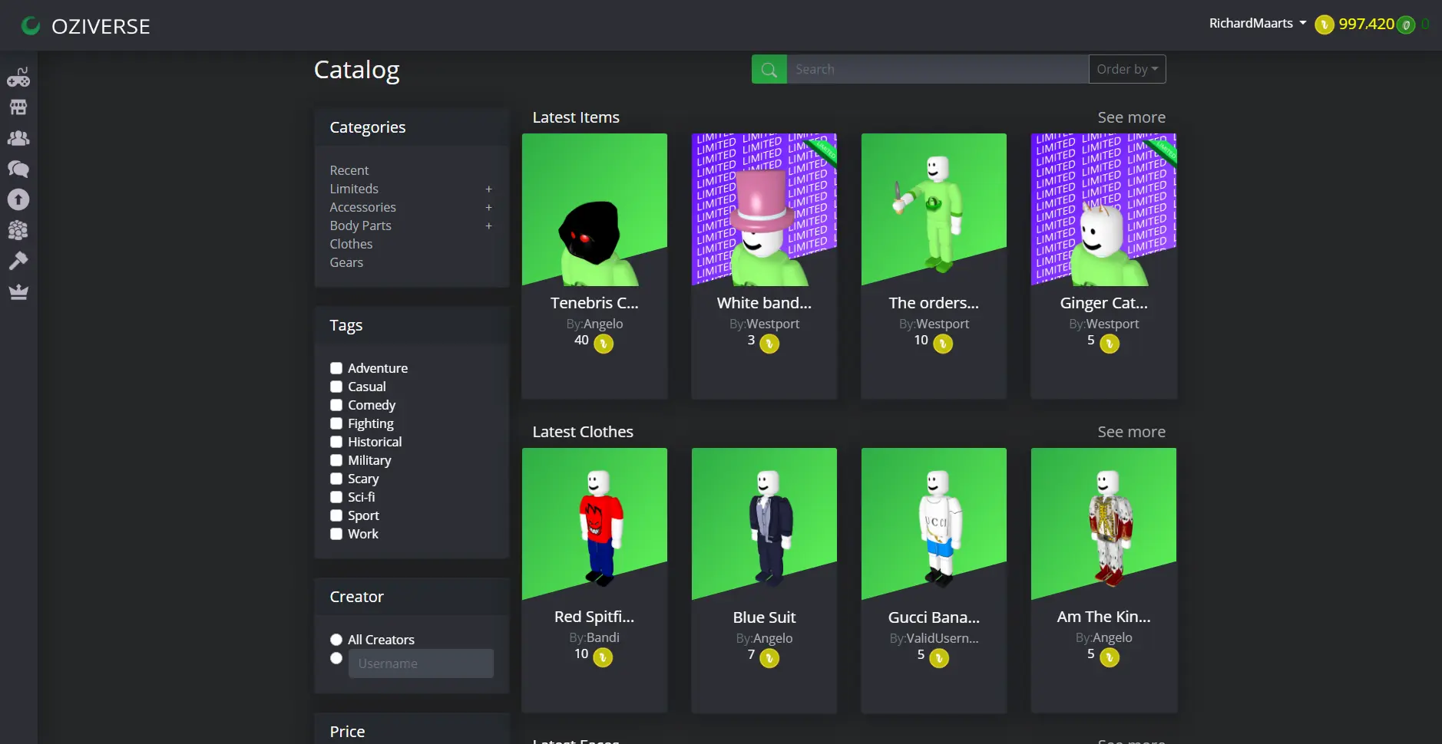Open uploads via the upload arrow icon
Screen dimensions: 1442x744
tap(18, 199)
